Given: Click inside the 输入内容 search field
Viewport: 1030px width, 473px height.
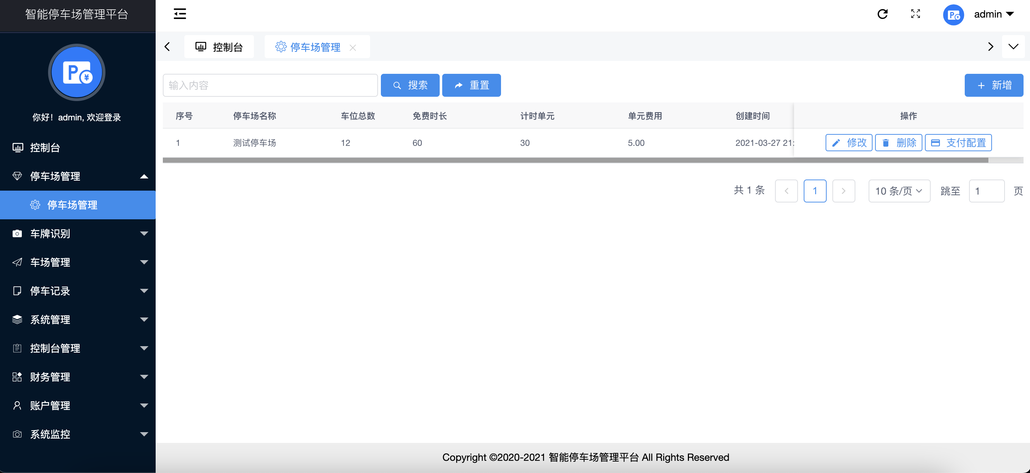Looking at the screenshot, I should point(270,85).
